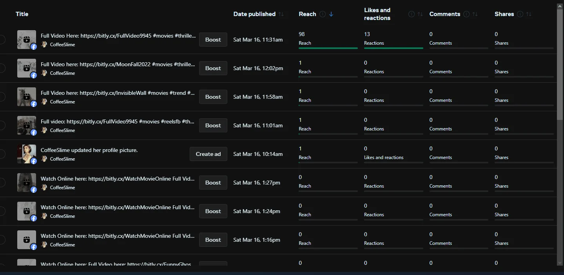
Task: Open Shares column info icon
Action: (x=520, y=14)
